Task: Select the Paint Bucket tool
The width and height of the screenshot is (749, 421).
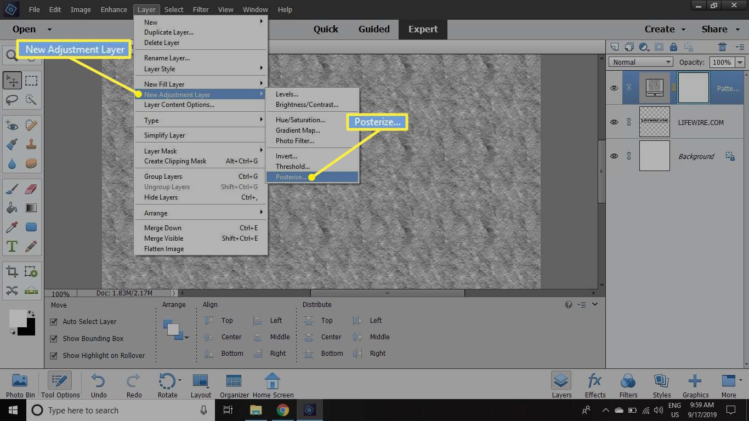Action: tap(12, 208)
